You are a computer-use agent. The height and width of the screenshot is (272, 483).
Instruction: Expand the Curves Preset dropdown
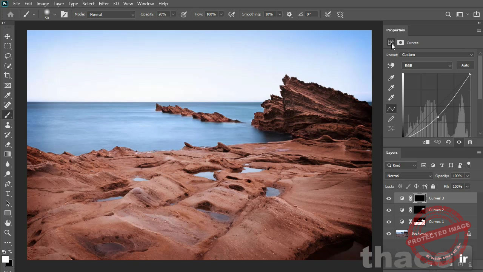[437, 55]
